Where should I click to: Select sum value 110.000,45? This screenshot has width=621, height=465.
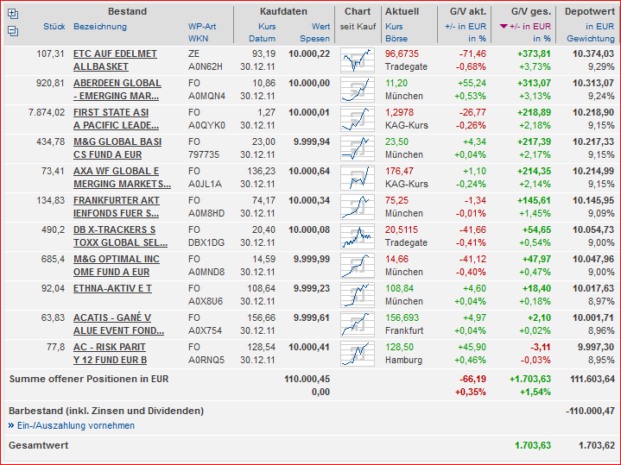click(x=307, y=379)
